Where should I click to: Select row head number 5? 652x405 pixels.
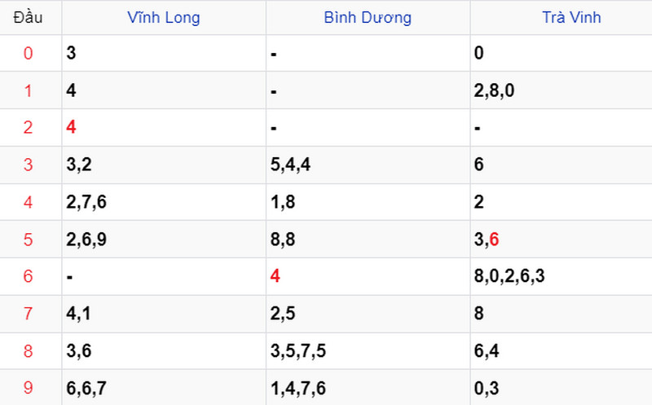click(29, 240)
